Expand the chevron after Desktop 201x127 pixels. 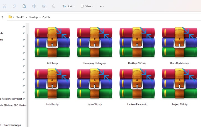click(x=40, y=17)
